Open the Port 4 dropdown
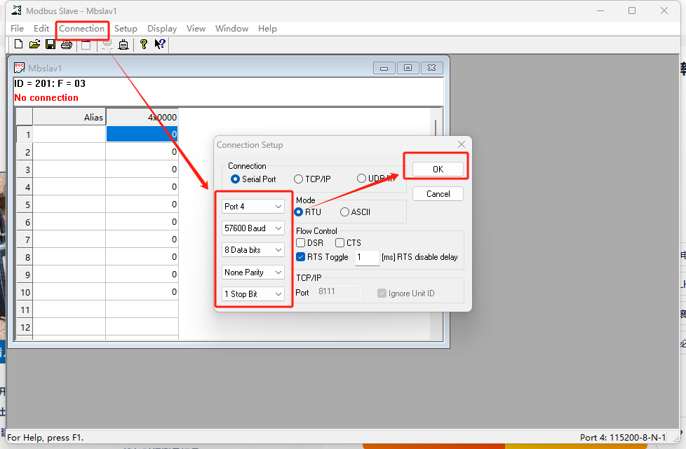 253,207
